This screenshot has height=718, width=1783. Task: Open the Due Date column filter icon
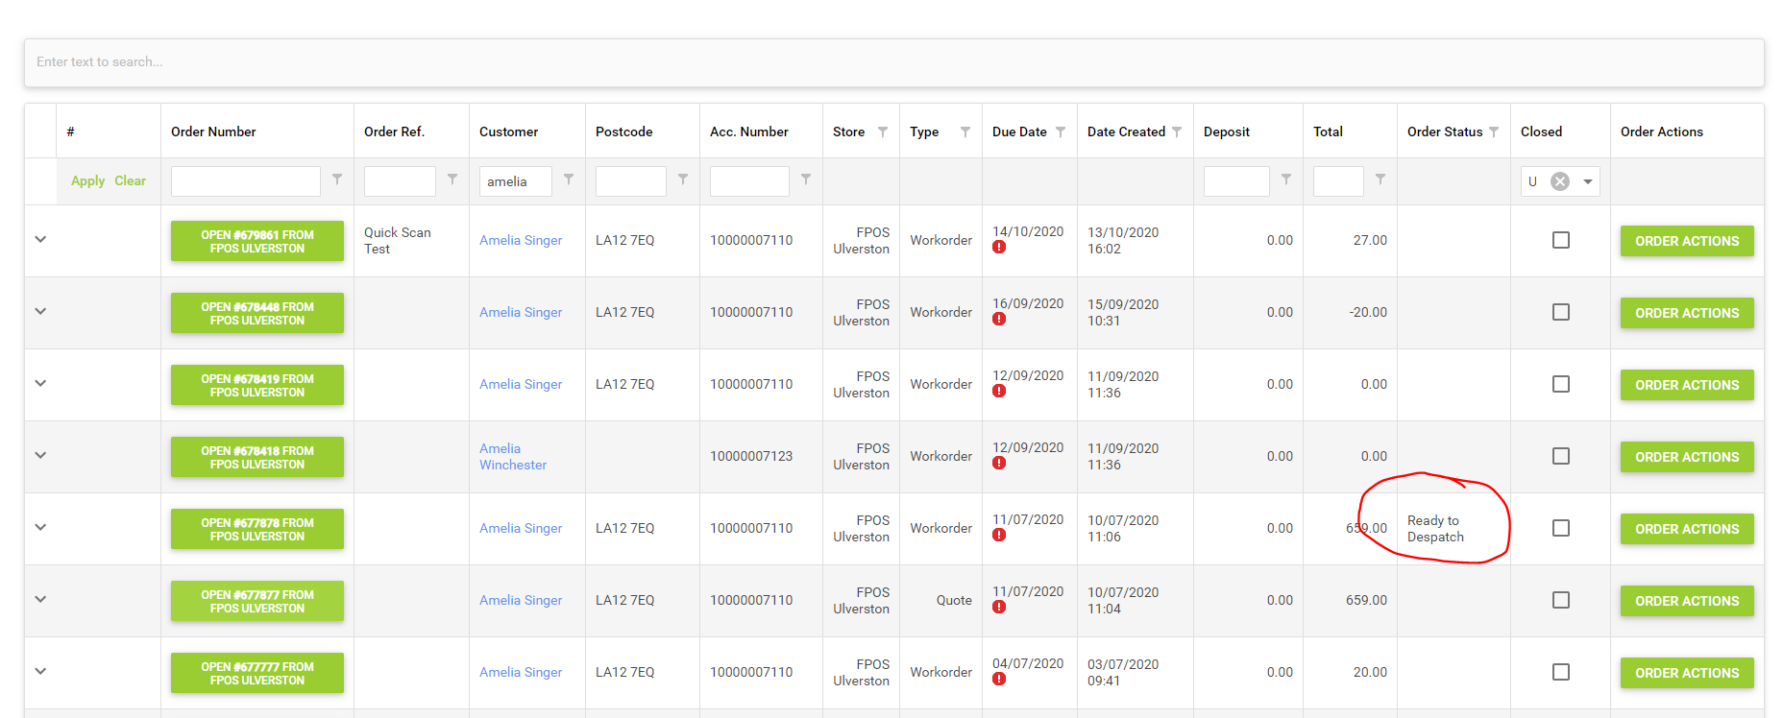[x=1061, y=132]
